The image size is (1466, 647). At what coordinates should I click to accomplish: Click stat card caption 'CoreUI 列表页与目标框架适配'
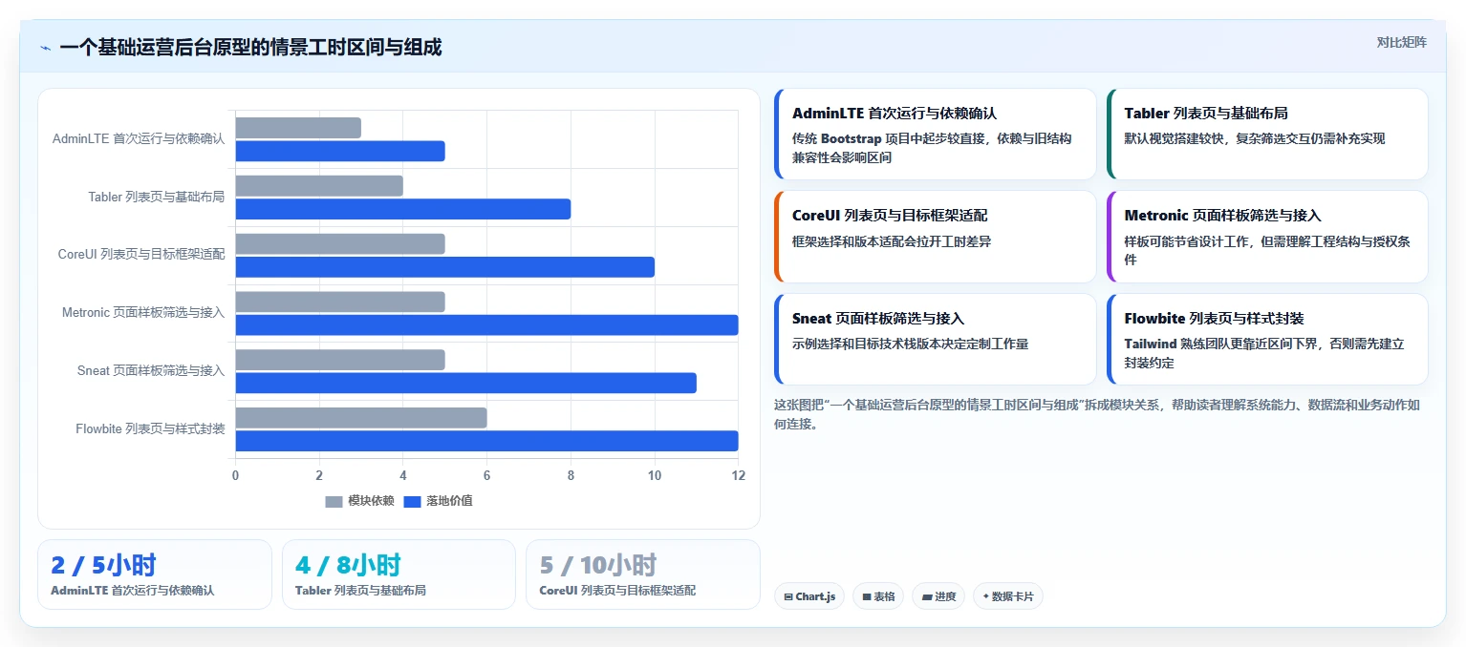[x=617, y=591]
